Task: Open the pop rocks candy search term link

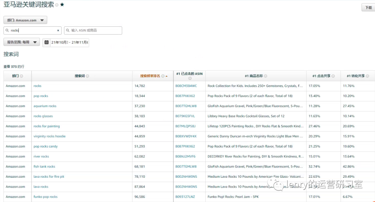Action: point(45,146)
